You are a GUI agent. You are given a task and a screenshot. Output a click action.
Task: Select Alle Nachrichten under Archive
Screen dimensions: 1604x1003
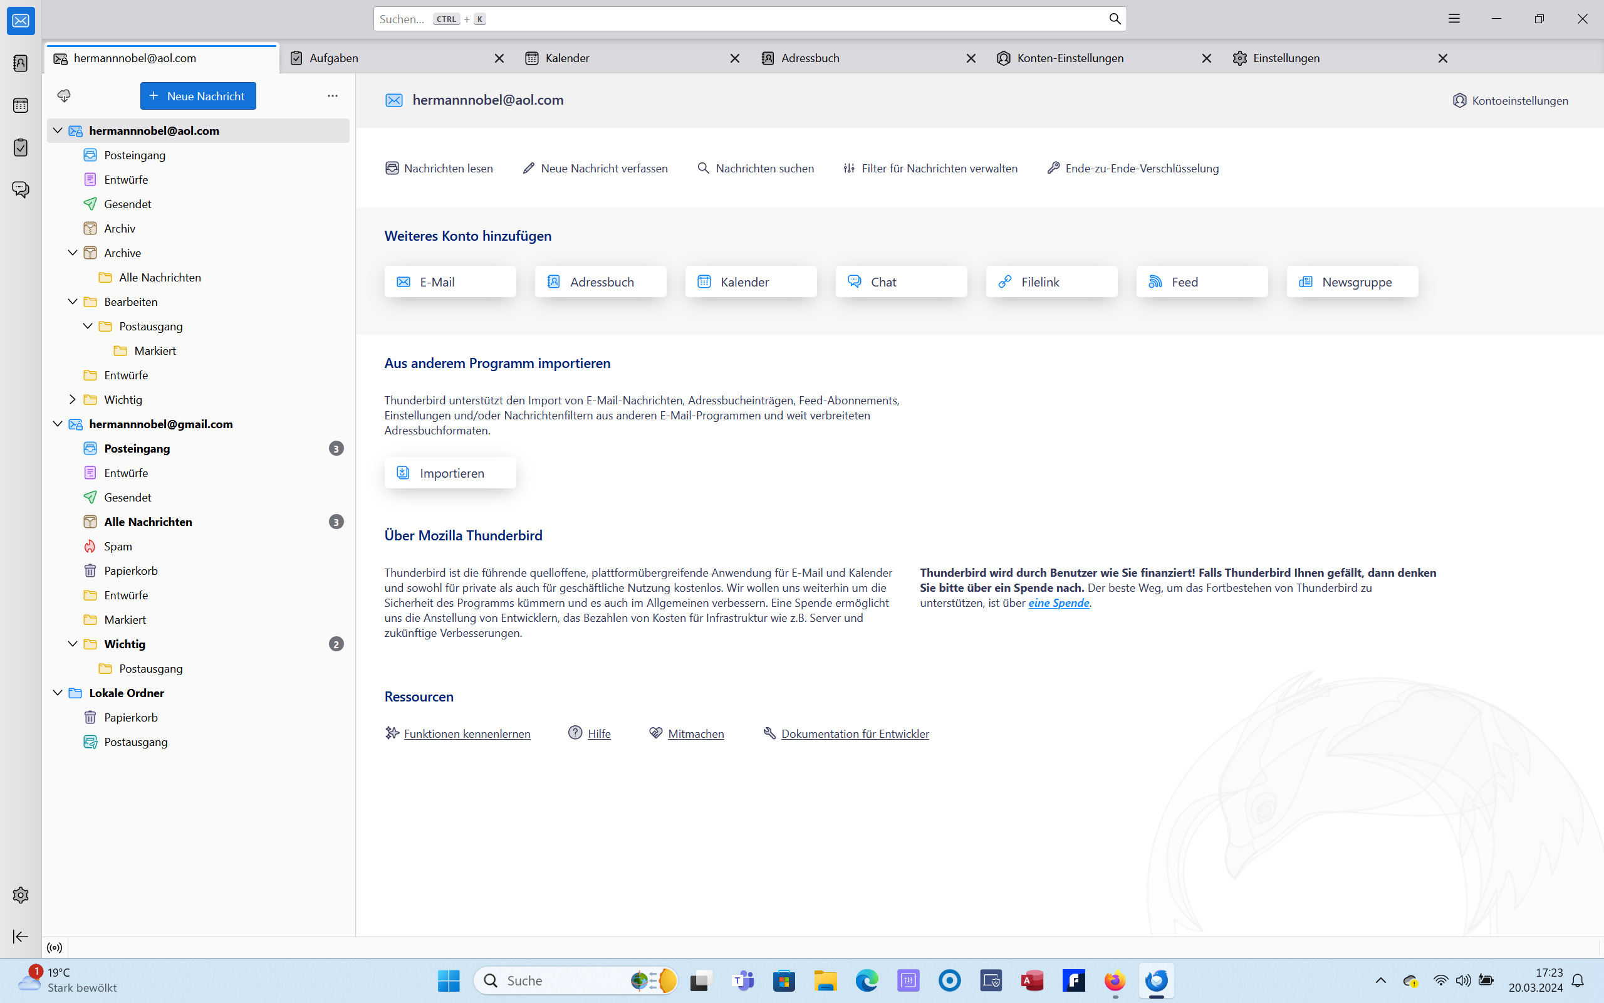point(198,277)
